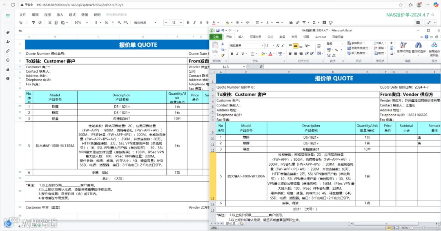Click the tag icon in the left sidebar
Viewport: 441px width, 231px height.
coord(8,33)
